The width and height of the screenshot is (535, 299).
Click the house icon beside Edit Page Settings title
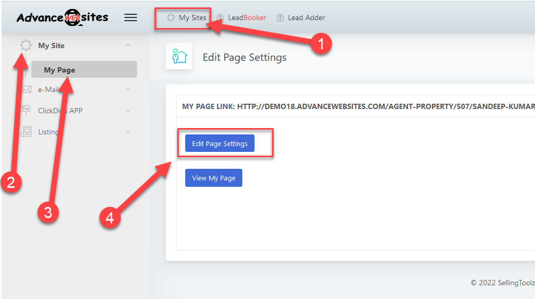179,57
